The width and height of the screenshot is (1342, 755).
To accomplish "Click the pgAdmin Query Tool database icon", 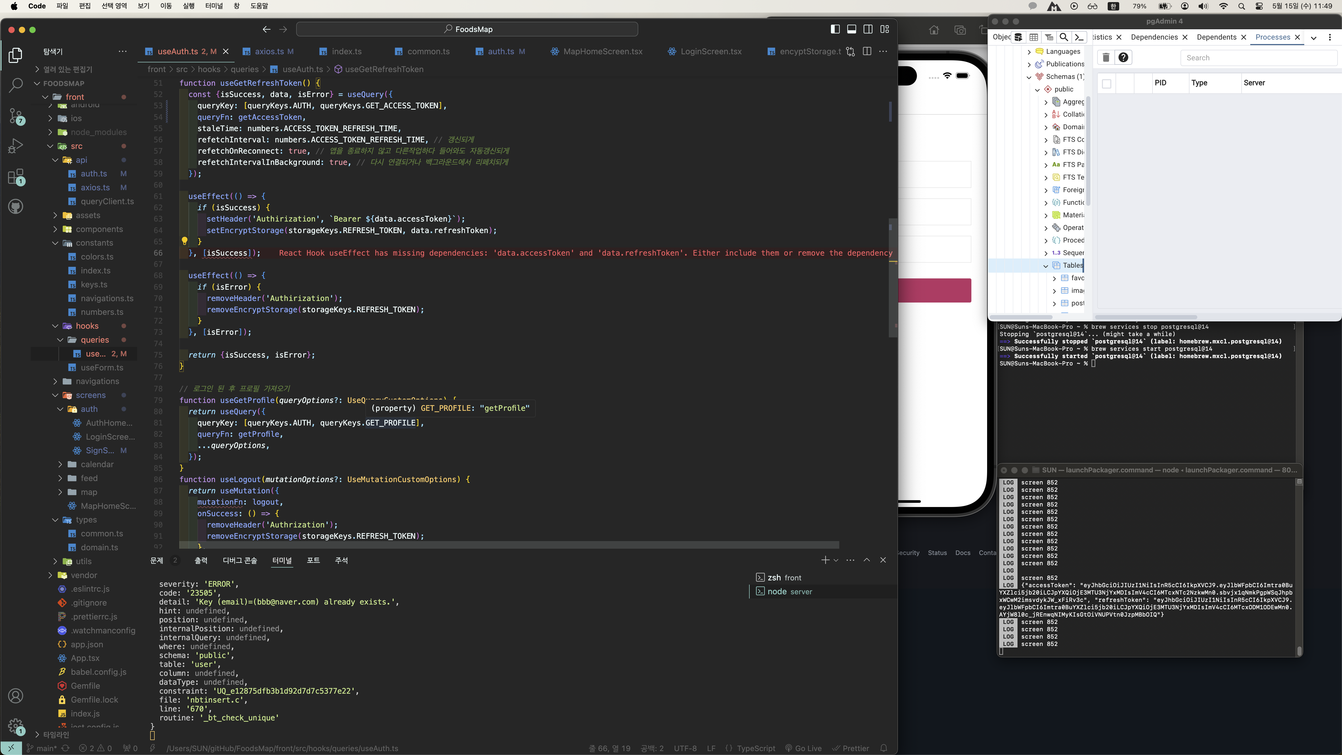I will [x=1019, y=37].
